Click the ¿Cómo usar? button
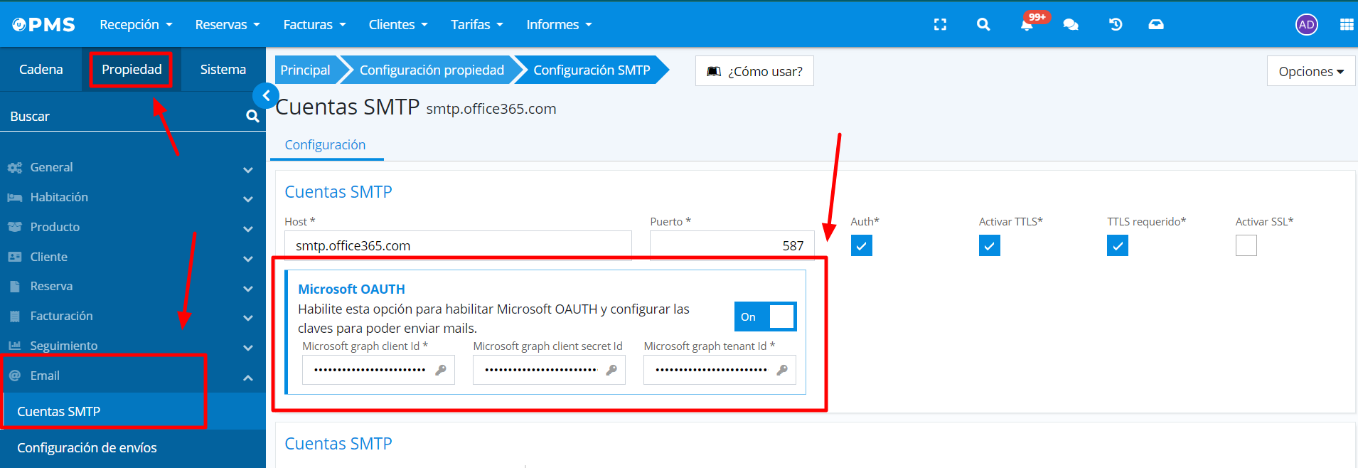 coord(754,71)
